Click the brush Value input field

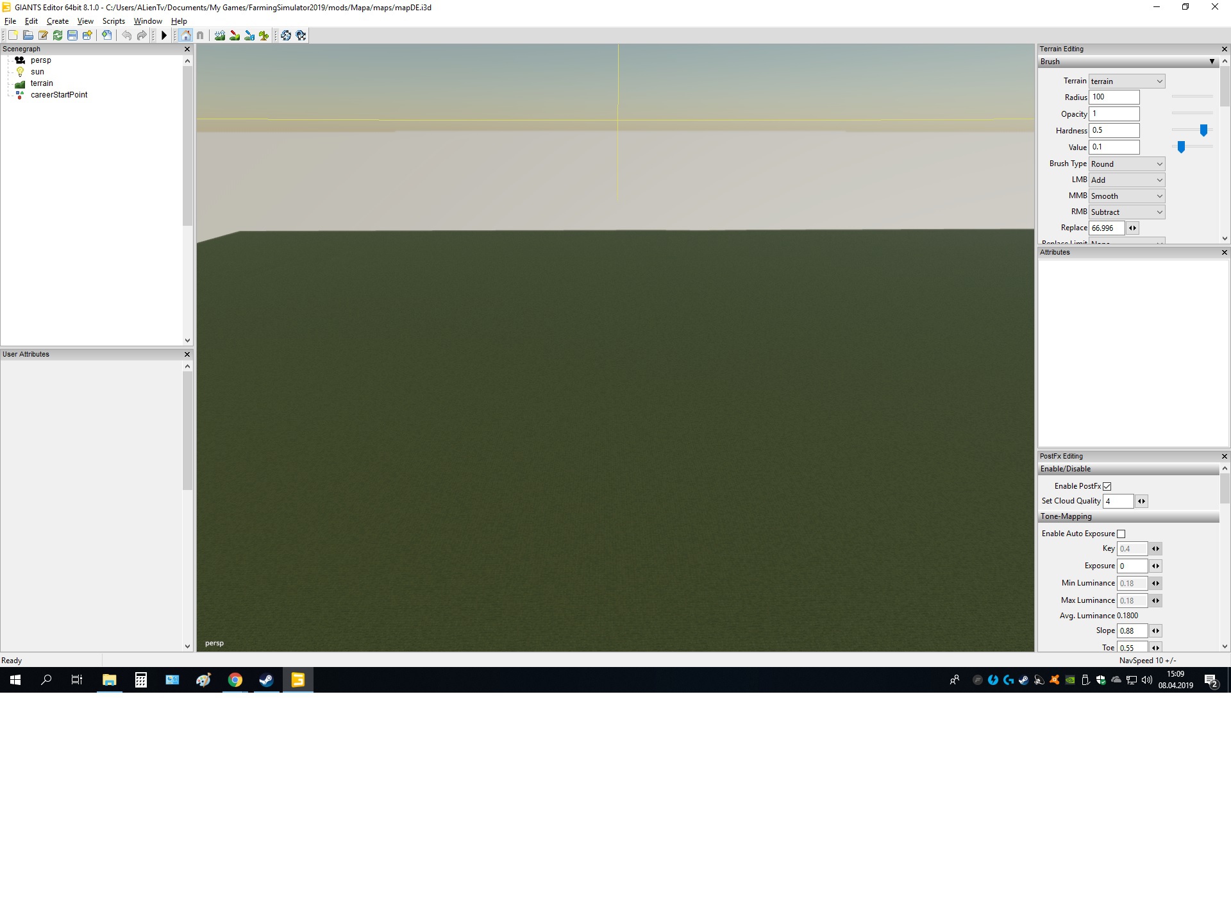point(1114,147)
